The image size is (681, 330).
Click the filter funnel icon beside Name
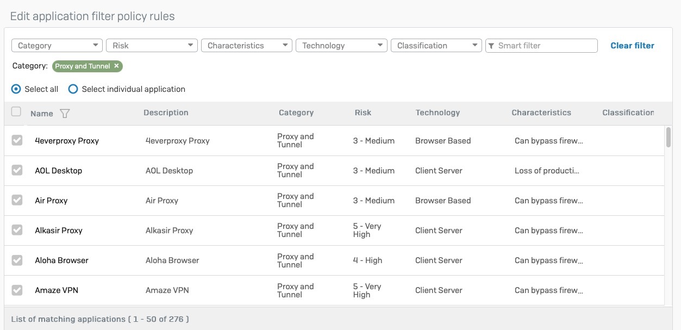point(65,114)
